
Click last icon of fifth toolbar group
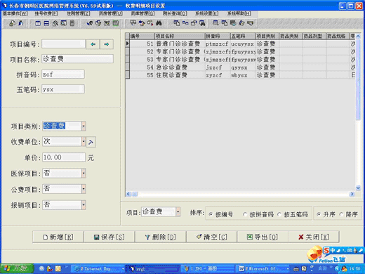[x=202, y=23]
